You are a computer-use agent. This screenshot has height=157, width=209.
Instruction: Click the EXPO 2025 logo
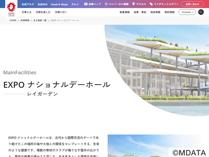11,10
